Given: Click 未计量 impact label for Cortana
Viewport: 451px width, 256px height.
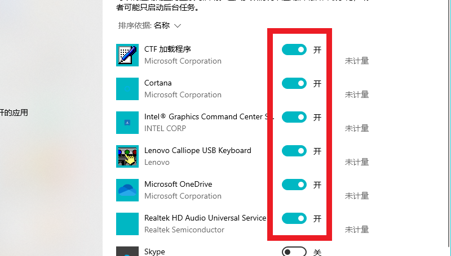Looking at the screenshot, I should coord(357,95).
